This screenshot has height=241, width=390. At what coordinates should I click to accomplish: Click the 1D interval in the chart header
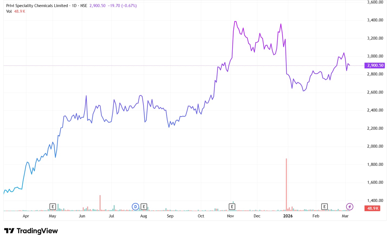coord(74,6)
